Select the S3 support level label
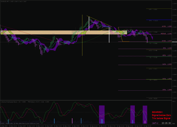This screenshot has height=127, width=177. (153, 80)
